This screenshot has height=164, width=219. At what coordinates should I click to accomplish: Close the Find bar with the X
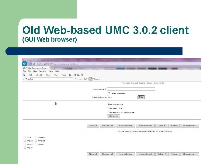24,79
